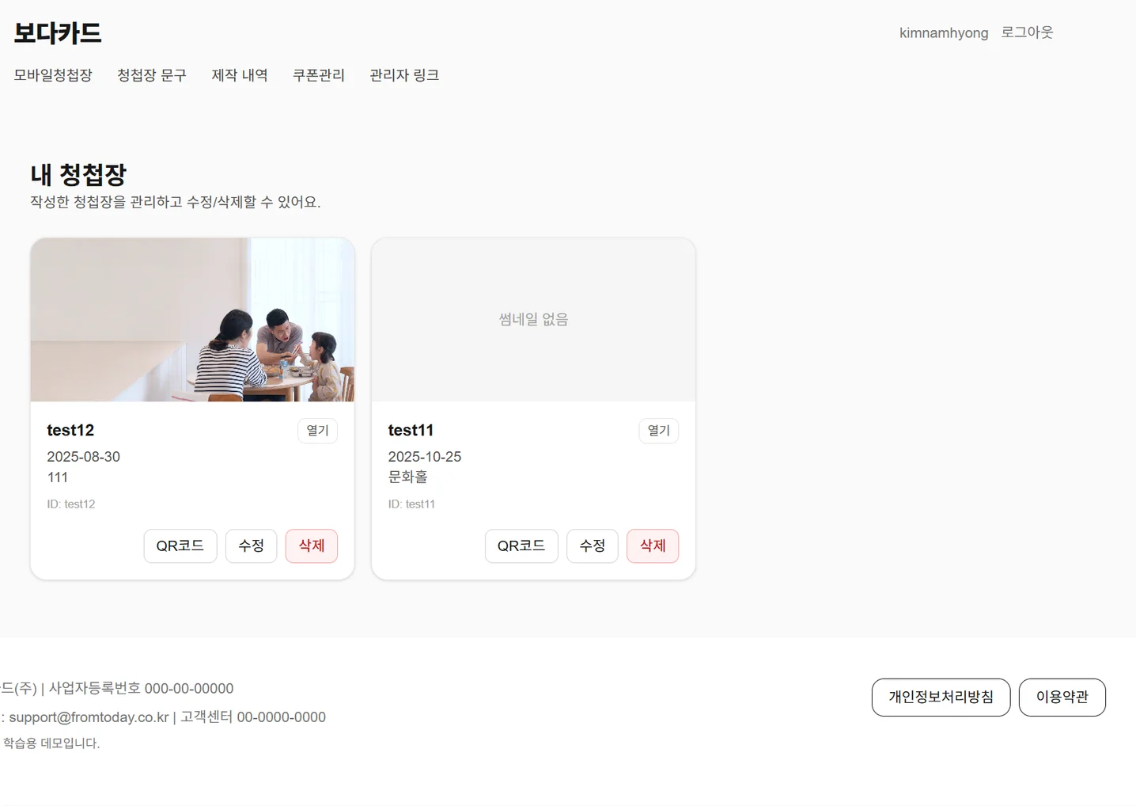Click the test11 card title
Screen dimensions: 1136x806
(x=411, y=430)
